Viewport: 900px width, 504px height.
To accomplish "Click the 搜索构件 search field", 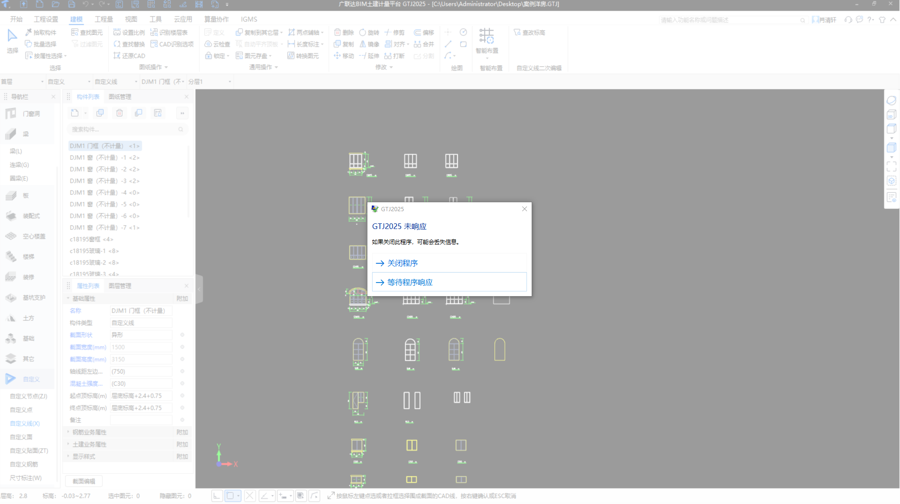I will [x=127, y=129].
